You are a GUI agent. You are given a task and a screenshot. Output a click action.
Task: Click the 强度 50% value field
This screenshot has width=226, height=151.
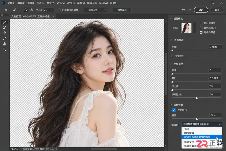pyautogui.click(x=215, y=115)
